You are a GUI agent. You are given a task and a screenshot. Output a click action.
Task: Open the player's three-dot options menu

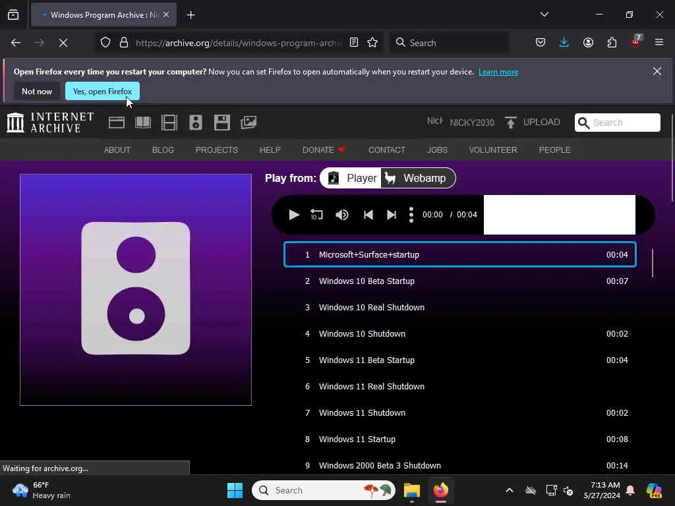pos(411,215)
